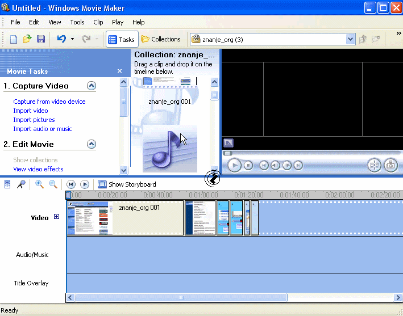This screenshot has height=316, width=403.
Task: Click Import audio or music link
Action: click(43, 129)
